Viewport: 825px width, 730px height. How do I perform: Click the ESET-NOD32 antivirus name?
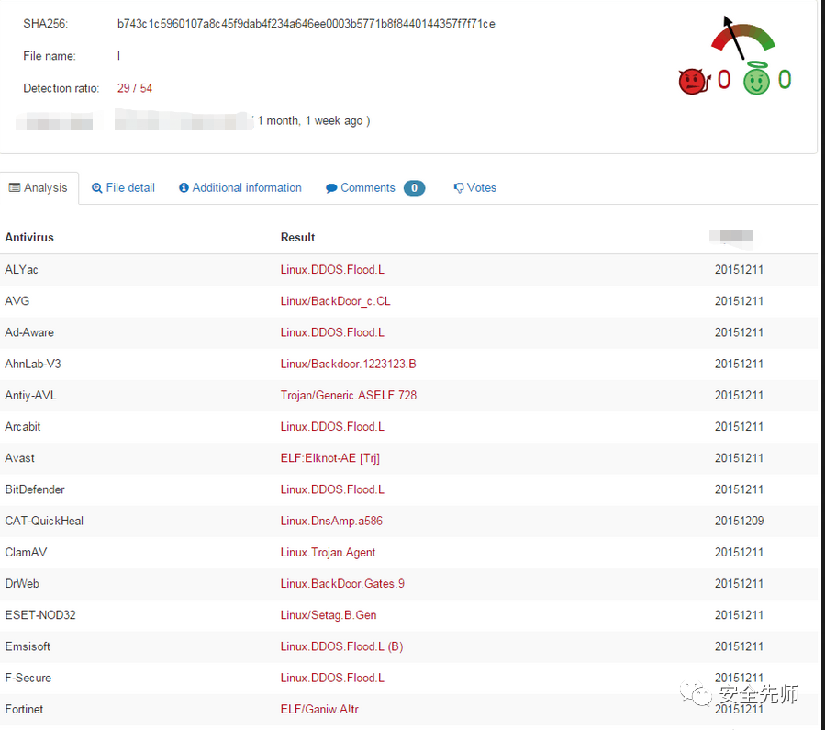point(40,615)
